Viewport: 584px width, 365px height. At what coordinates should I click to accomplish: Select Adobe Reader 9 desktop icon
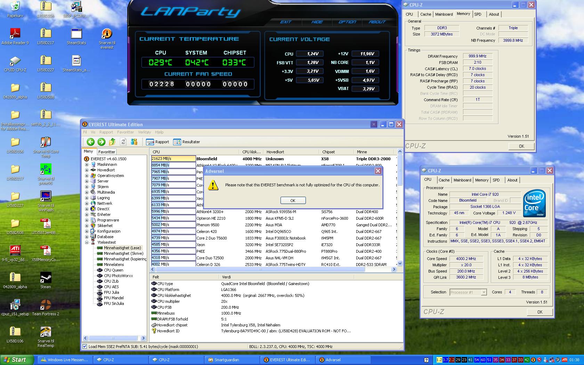tap(15, 36)
